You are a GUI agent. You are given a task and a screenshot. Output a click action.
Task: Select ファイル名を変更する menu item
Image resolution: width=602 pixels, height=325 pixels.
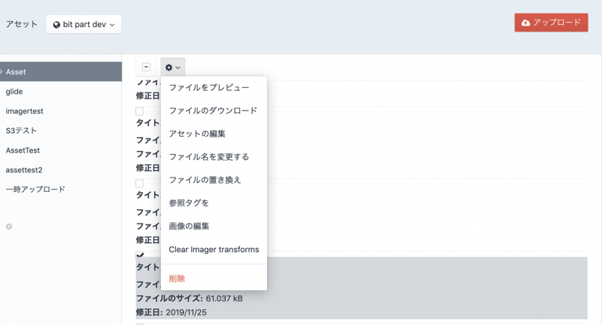click(208, 157)
